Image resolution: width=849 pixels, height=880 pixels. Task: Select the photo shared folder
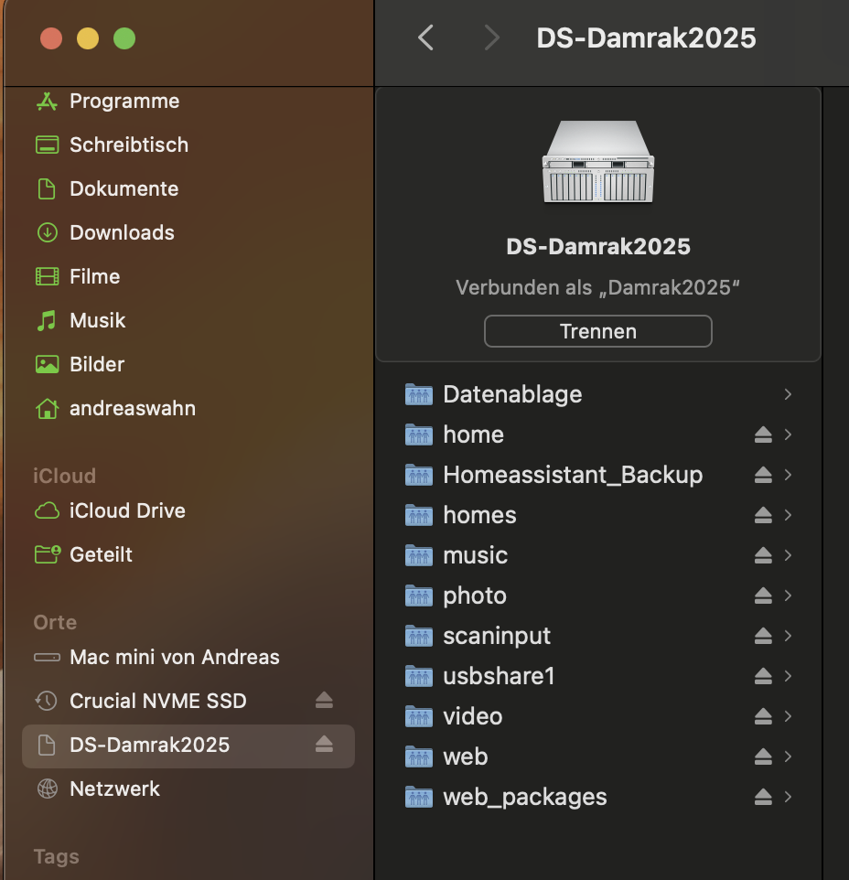point(598,596)
